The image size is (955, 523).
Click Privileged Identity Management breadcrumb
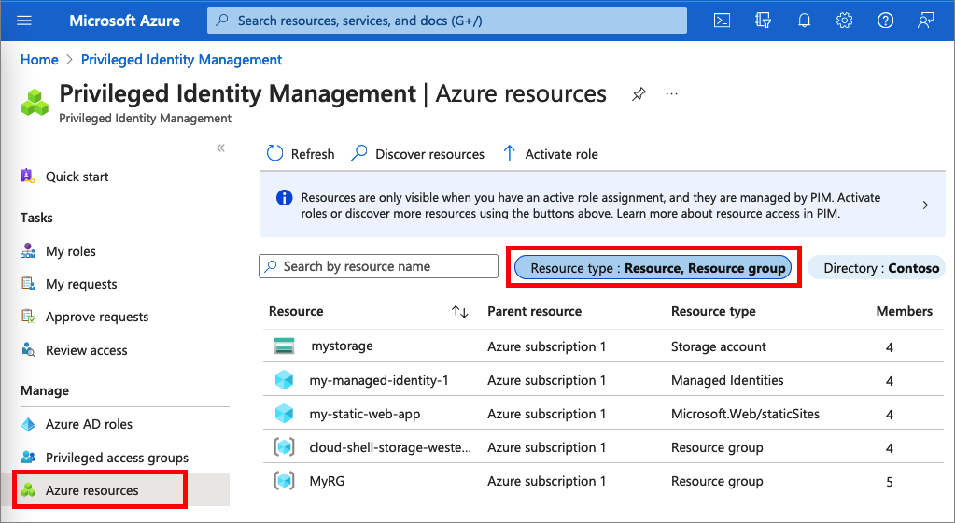pyautogui.click(x=181, y=60)
